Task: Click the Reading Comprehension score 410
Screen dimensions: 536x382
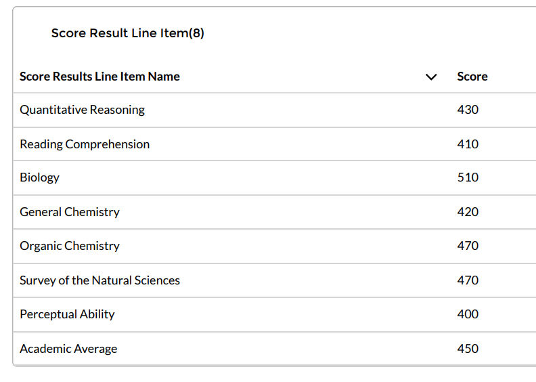Action: tap(468, 144)
